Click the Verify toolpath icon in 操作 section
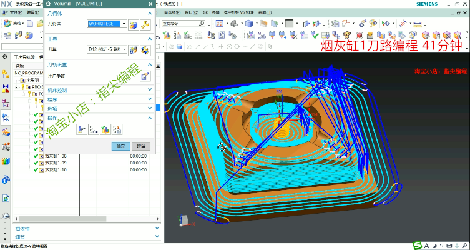The width and height of the screenshot is (470, 250). click(105, 130)
